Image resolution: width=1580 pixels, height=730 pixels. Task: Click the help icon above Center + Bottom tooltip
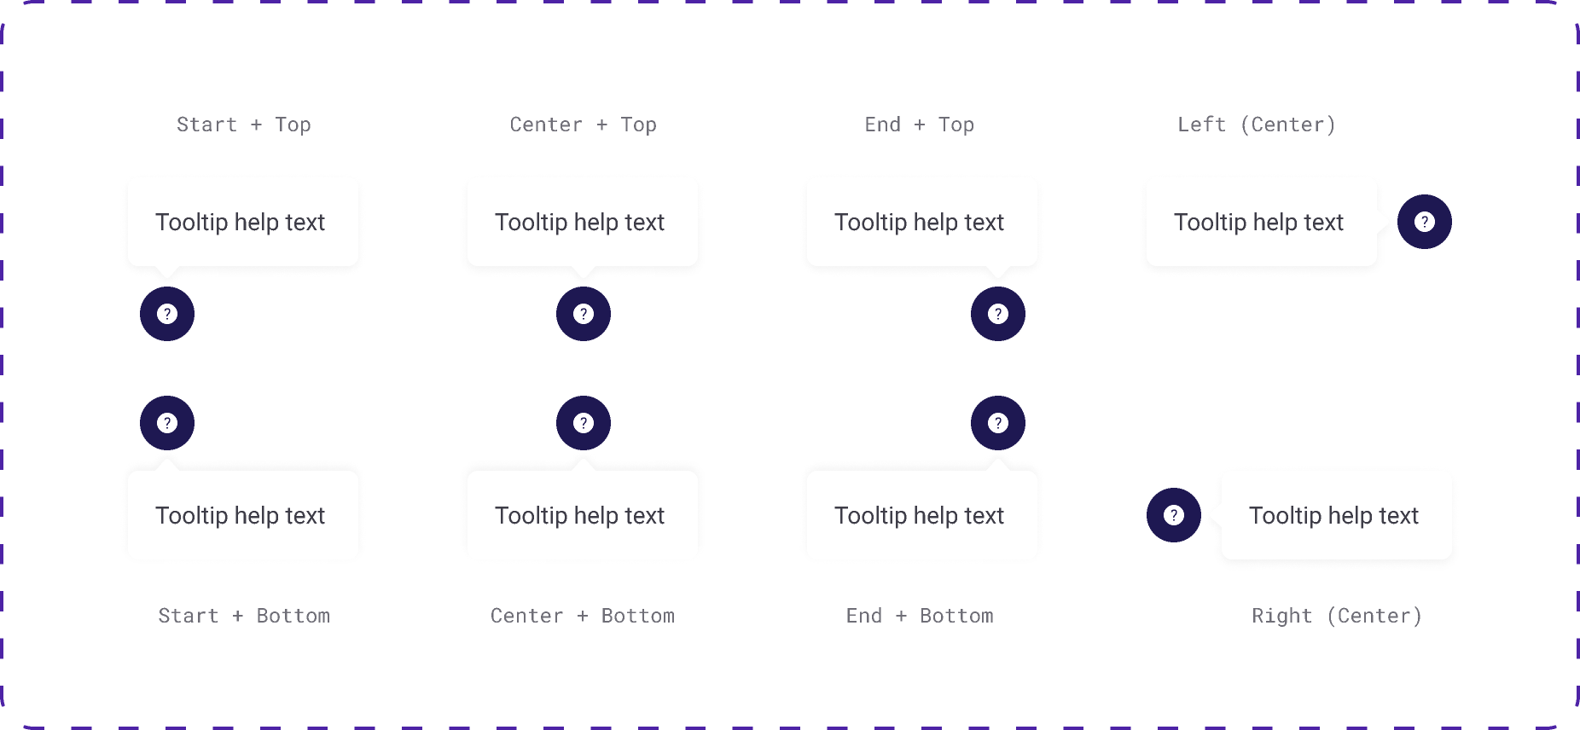pyautogui.click(x=584, y=422)
